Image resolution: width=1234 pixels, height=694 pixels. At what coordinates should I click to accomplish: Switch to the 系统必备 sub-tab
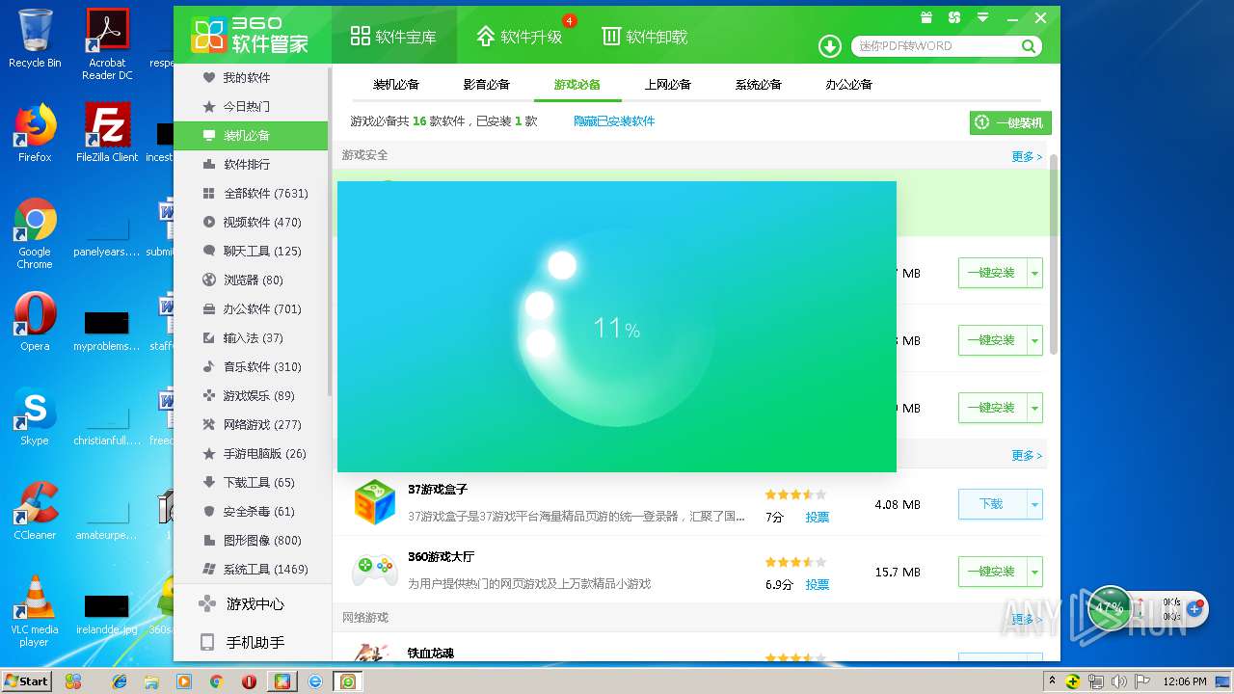(x=759, y=85)
